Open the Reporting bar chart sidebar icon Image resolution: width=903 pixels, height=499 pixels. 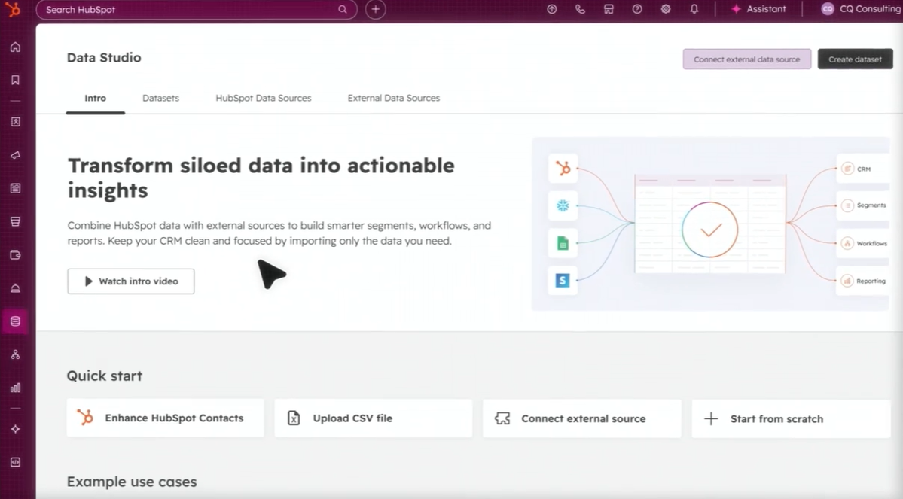[x=16, y=388]
